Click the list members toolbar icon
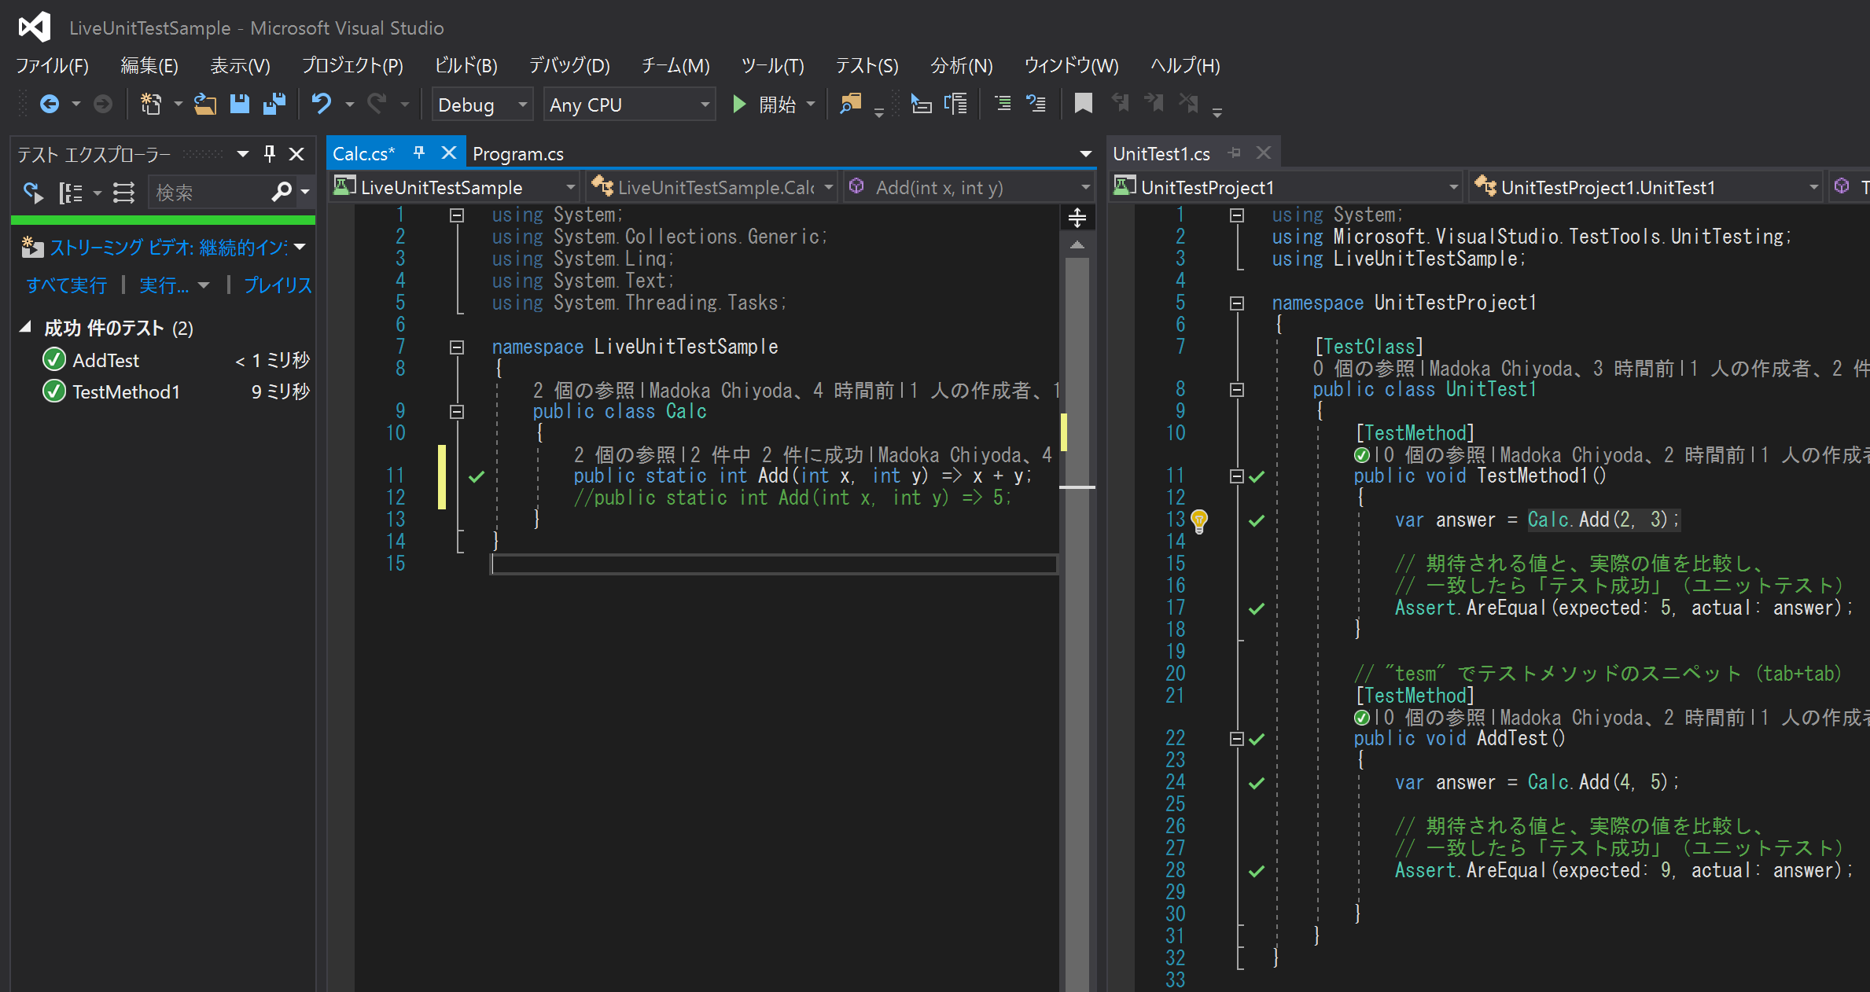 (x=921, y=104)
